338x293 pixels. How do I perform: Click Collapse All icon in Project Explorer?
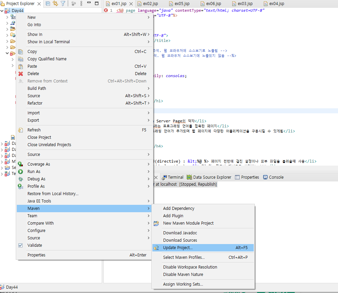pos(48,3)
